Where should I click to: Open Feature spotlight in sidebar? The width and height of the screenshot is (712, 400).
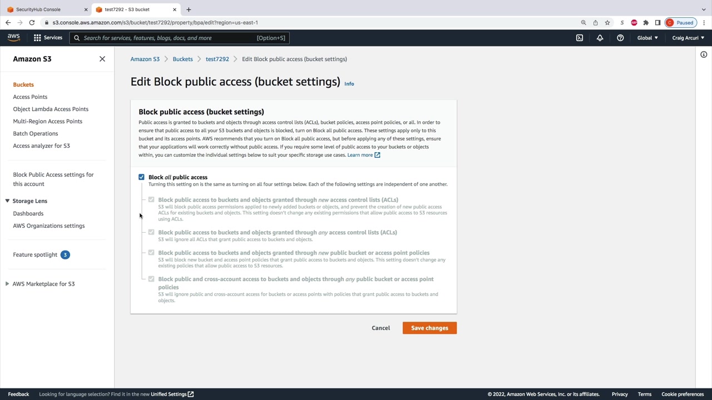click(35, 254)
